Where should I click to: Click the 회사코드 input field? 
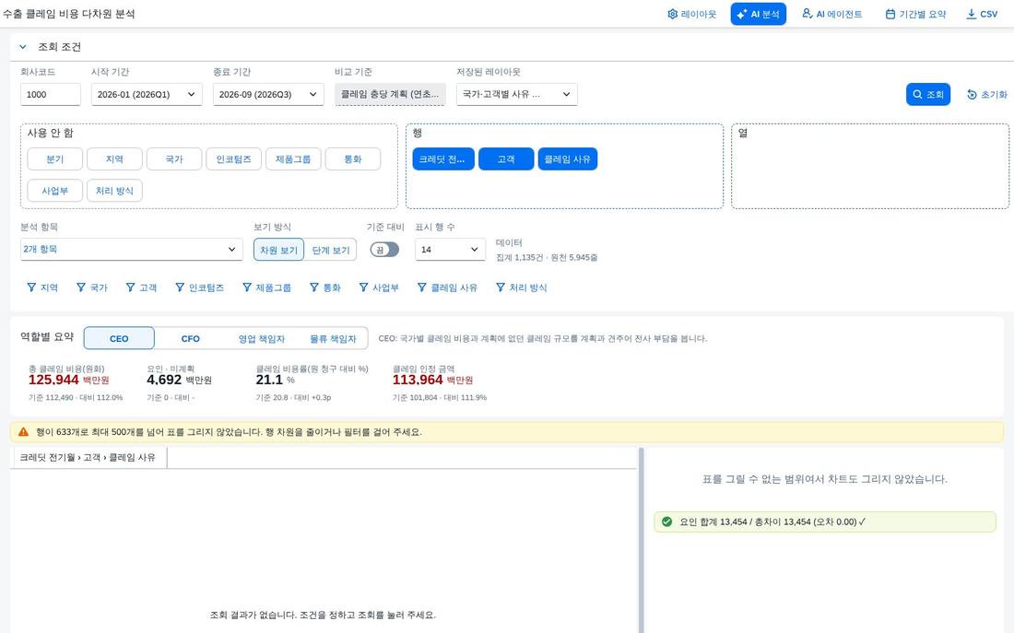click(51, 94)
